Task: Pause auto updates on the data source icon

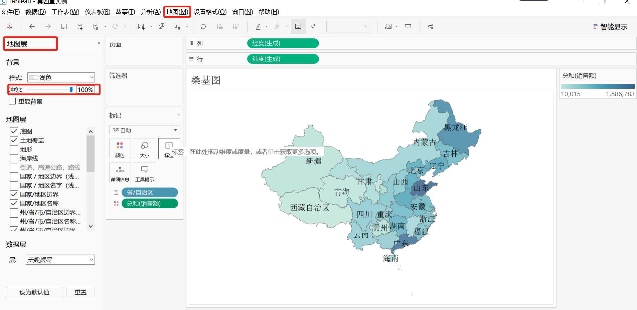Action: [96, 26]
